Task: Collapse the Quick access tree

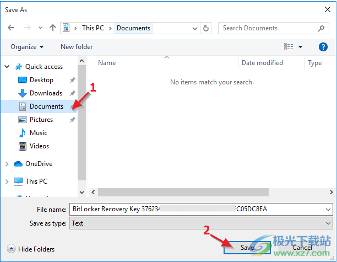Action: click(7, 67)
